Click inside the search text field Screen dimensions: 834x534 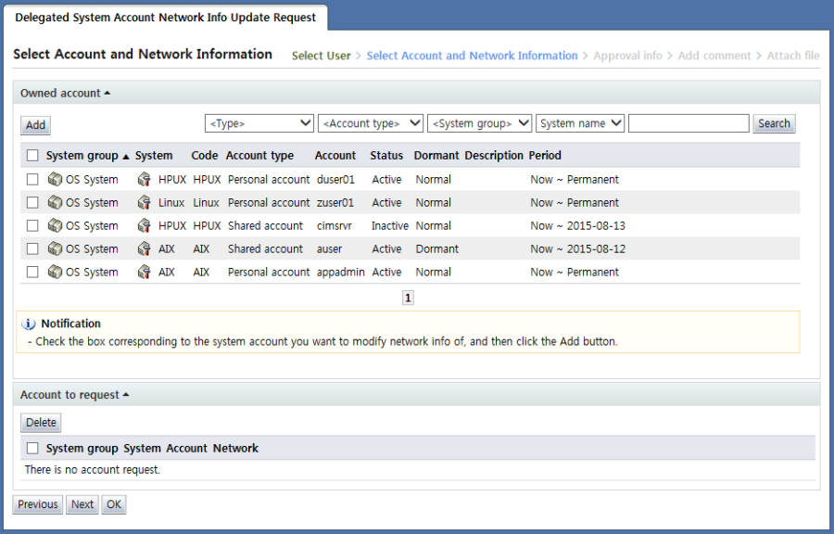(688, 122)
